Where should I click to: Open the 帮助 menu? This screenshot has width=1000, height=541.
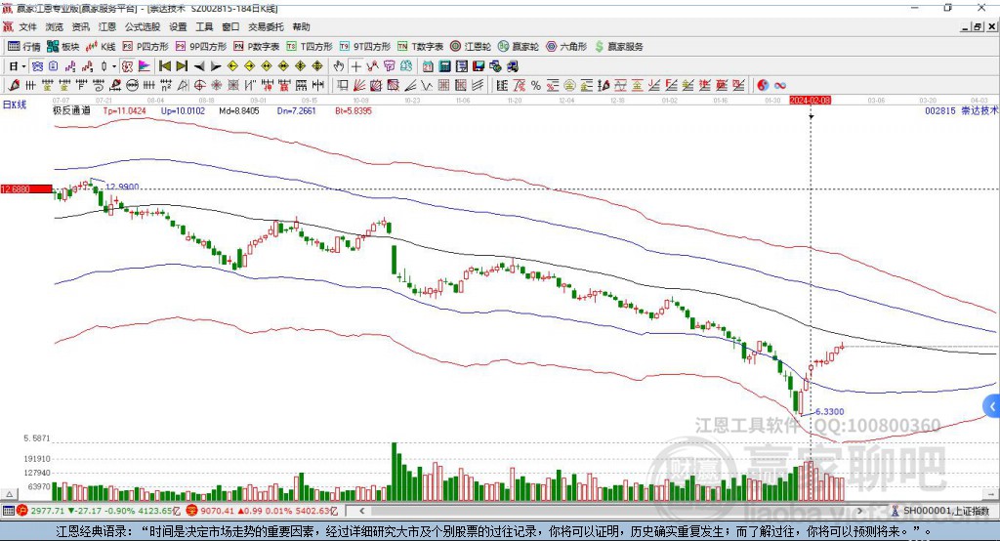pos(301,26)
